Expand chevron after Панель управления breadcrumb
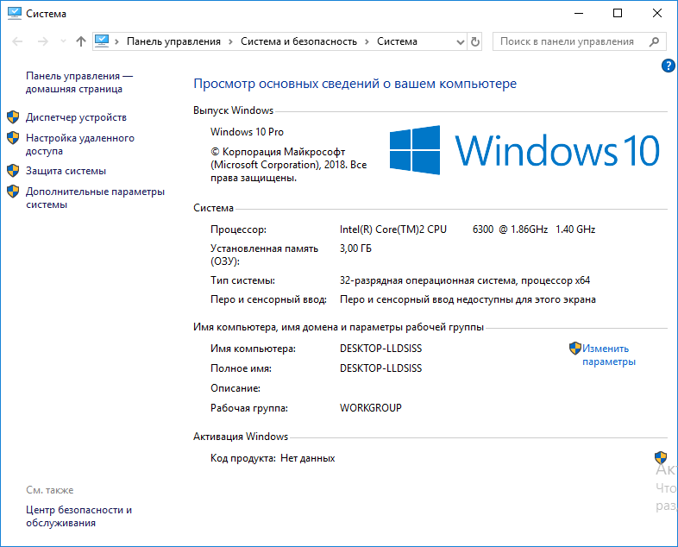The height and width of the screenshot is (547, 678). point(230,41)
